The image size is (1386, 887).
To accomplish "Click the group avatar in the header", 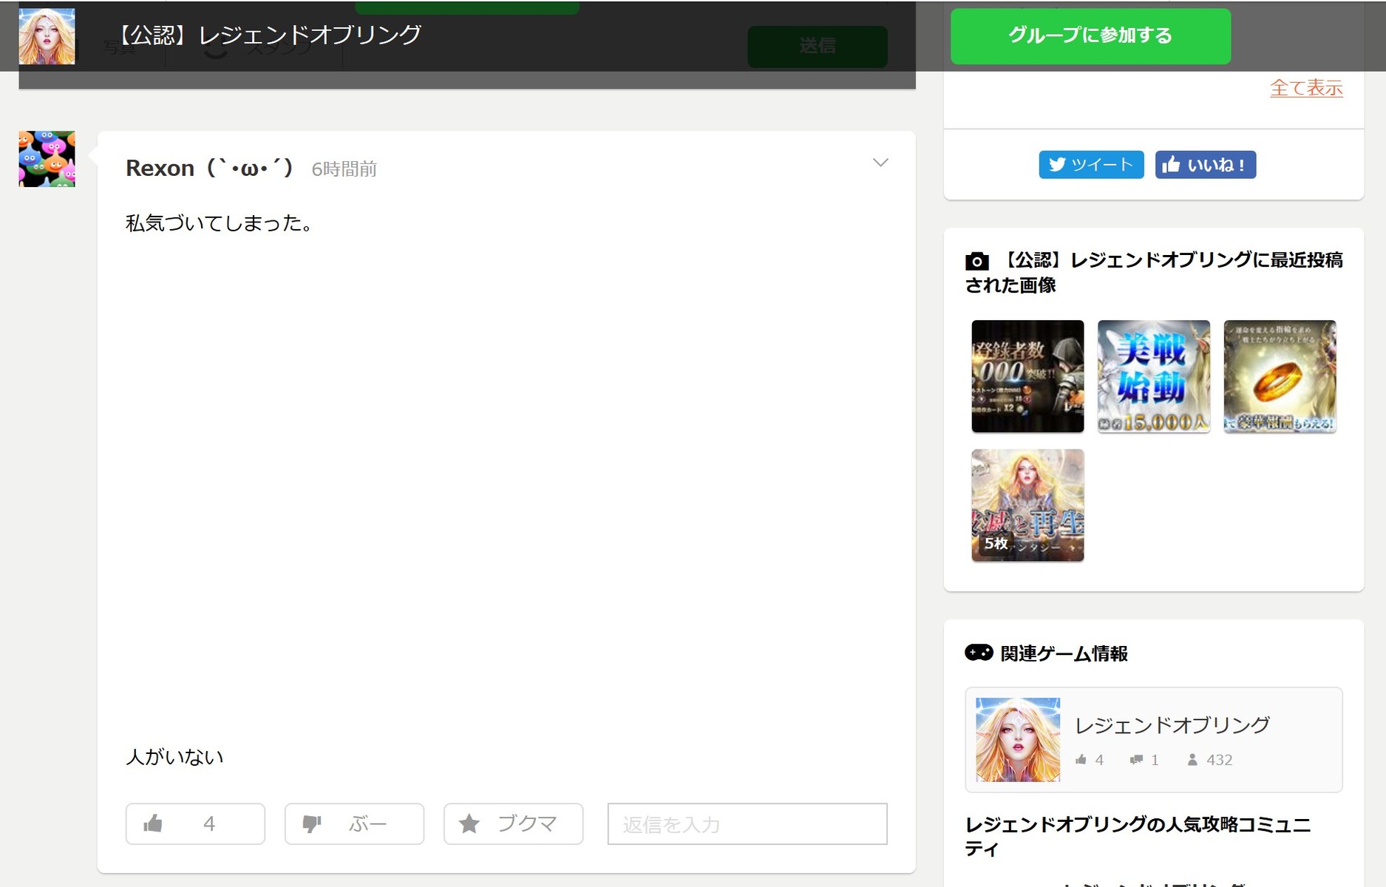I will 47,36.
